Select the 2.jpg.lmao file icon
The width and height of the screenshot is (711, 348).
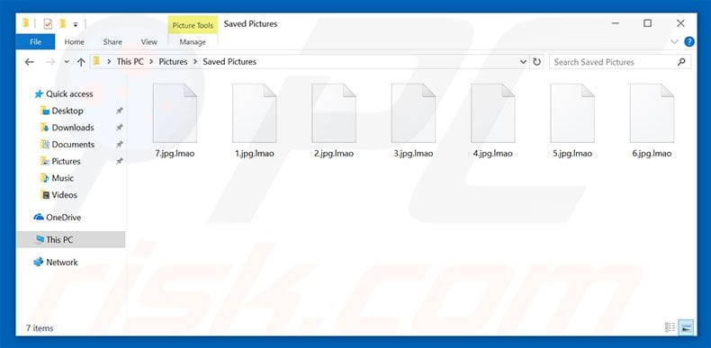[334, 113]
